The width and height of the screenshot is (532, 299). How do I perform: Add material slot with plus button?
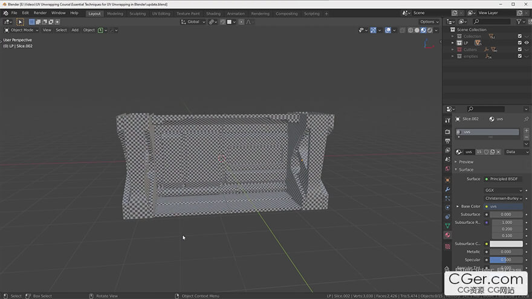click(x=526, y=130)
